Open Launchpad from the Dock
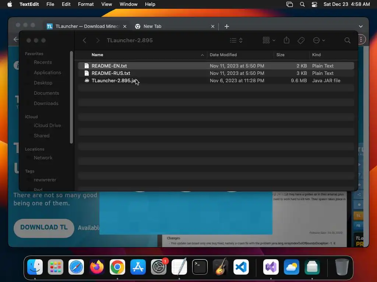Screen dimensions: 377x282 pos(56,267)
